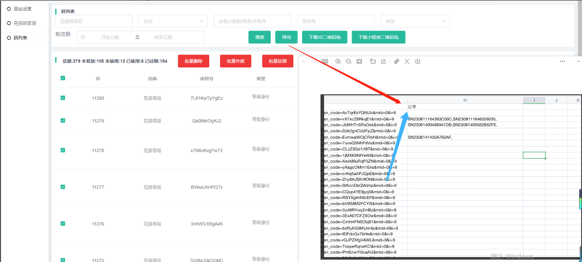Click the rotate image icon

[373, 61]
